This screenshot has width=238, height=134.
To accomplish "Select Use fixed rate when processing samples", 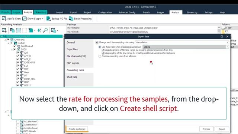I will coord(100,47).
